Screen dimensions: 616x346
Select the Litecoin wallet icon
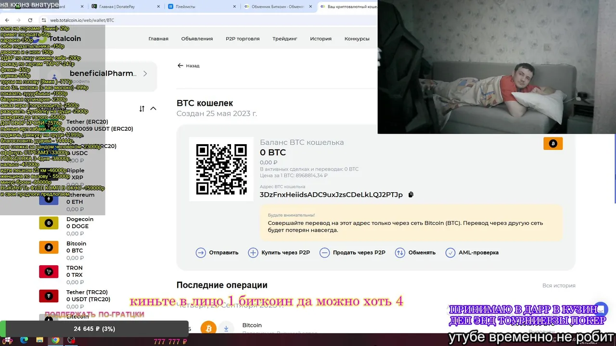(49, 319)
